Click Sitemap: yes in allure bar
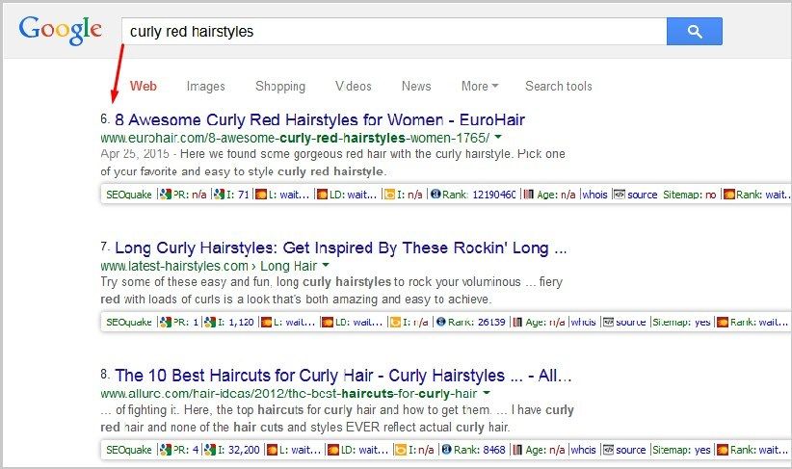The image size is (792, 469). tap(681, 450)
